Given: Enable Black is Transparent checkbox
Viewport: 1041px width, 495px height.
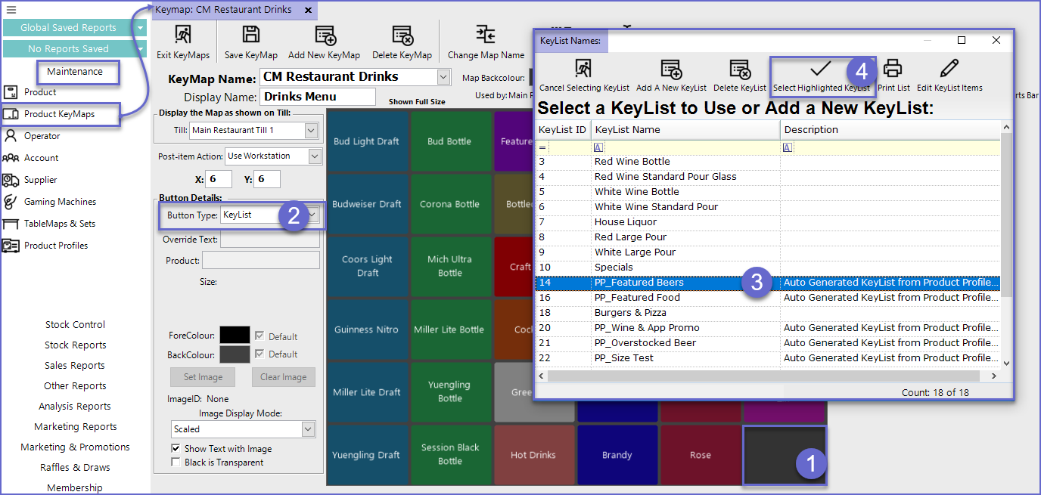Looking at the screenshot, I should (x=176, y=463).
